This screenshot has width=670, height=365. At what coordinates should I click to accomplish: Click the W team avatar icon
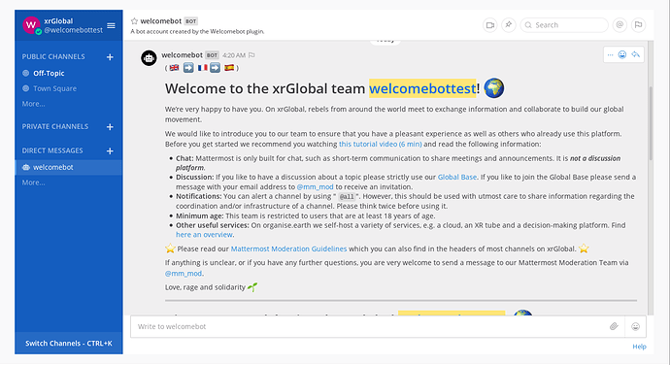click(31, 25)
